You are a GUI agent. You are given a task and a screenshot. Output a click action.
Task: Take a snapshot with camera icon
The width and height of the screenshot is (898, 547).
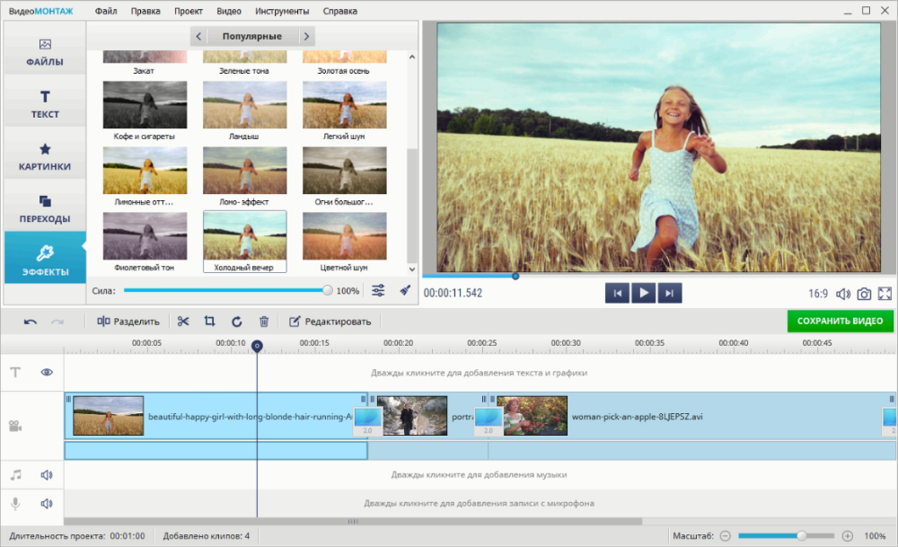(864, 294)
